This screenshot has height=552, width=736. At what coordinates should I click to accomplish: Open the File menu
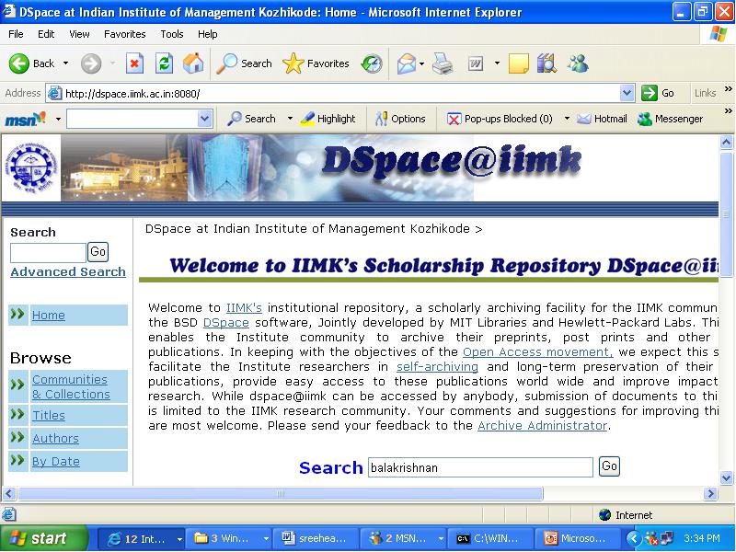point(16,34)
